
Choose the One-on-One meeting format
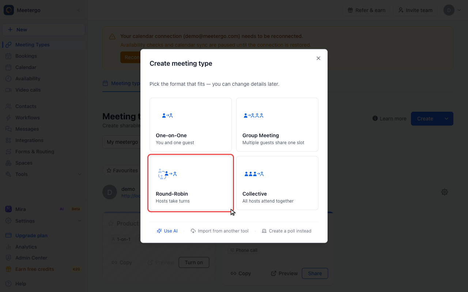click(190, 124)
